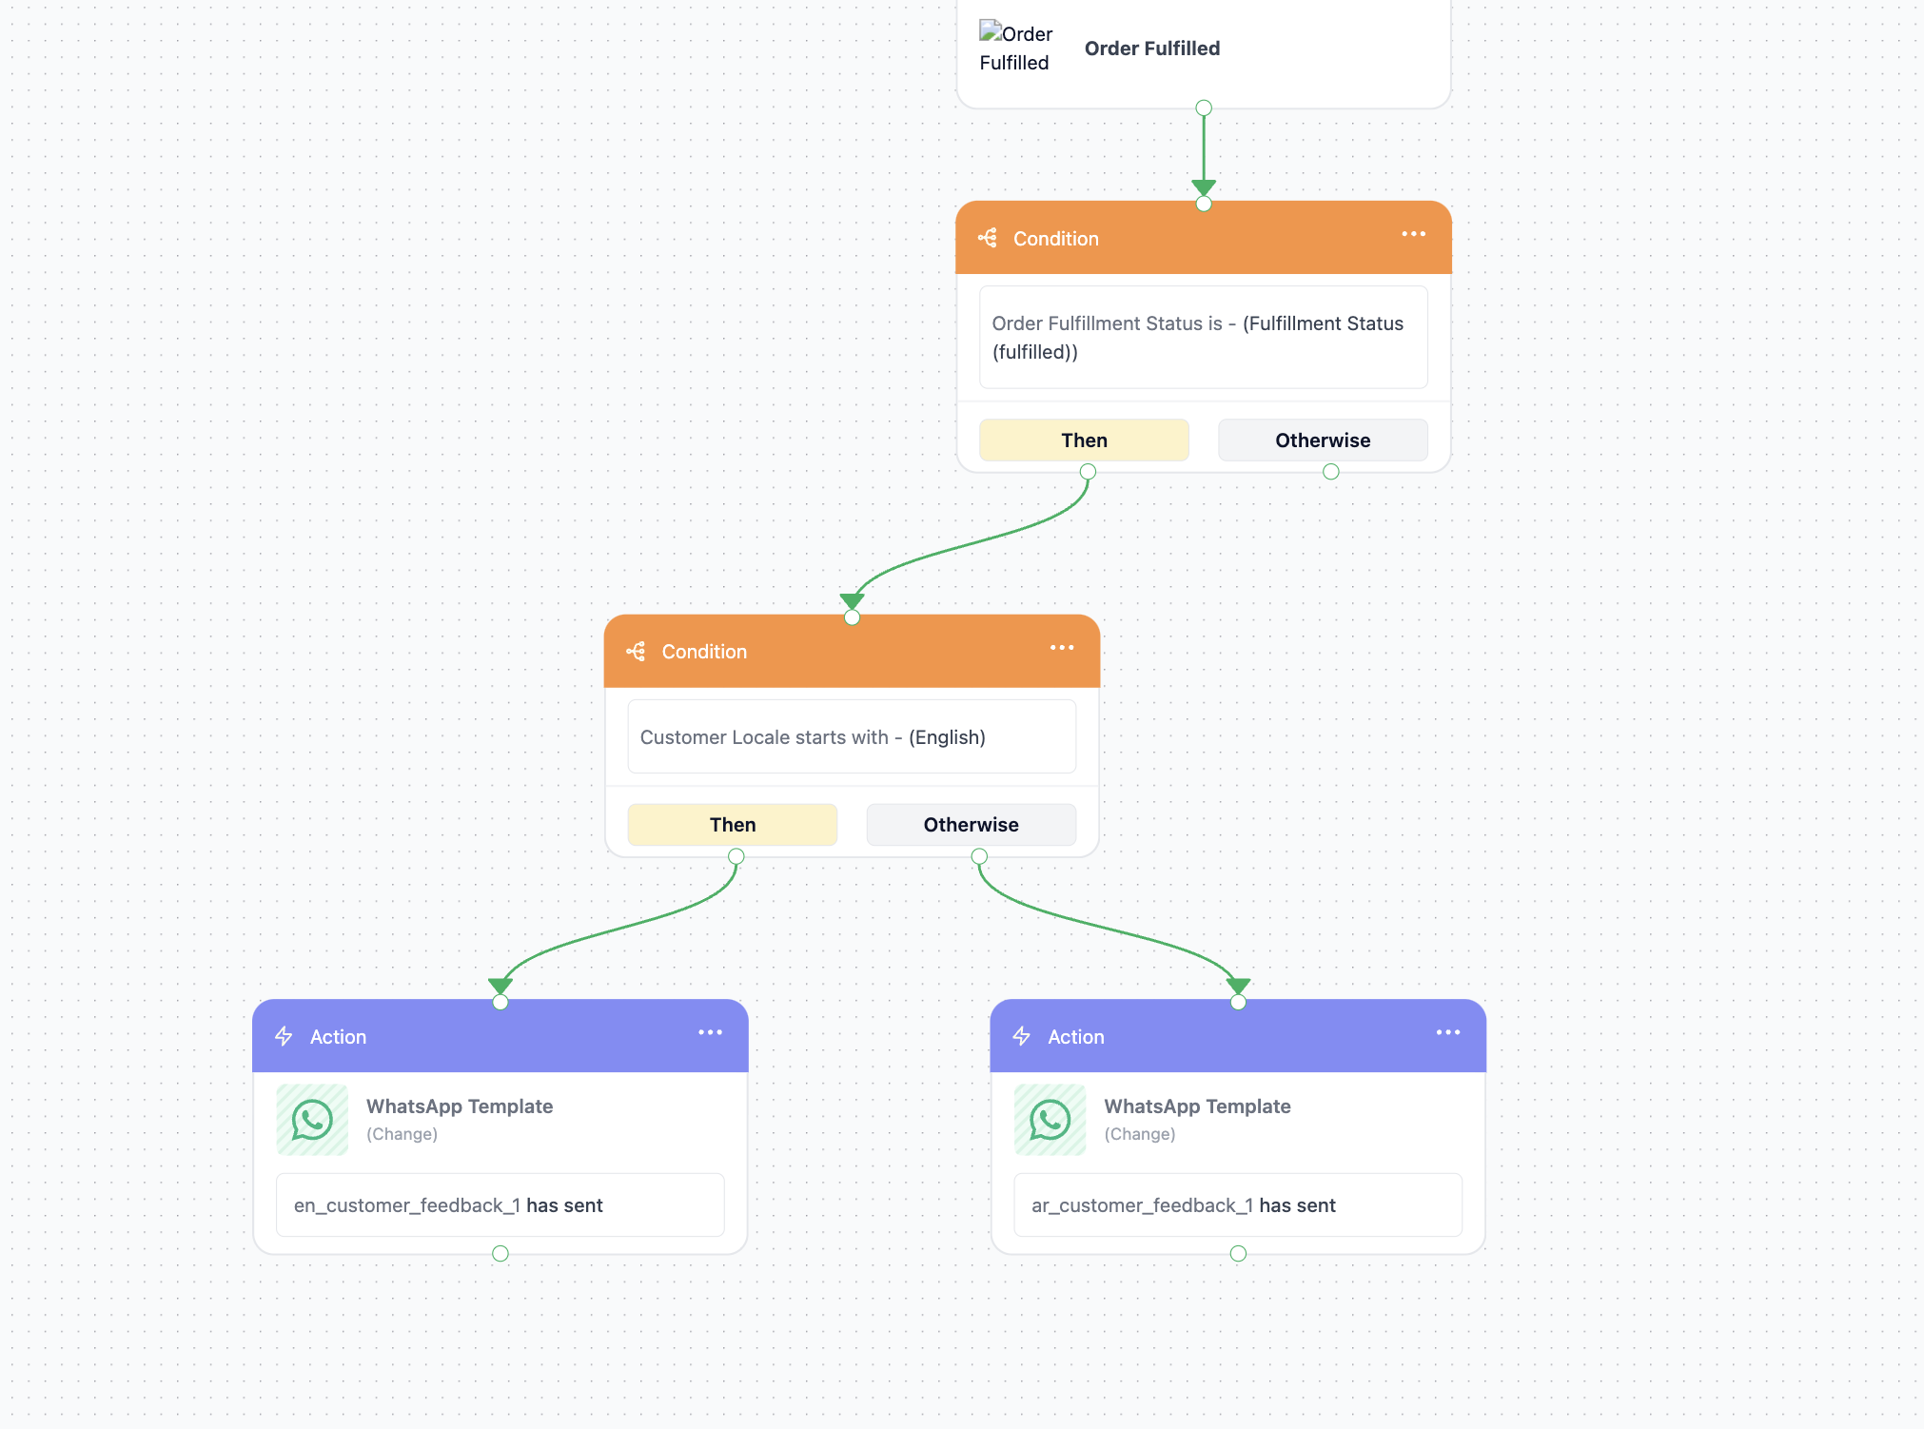The width and height of the screenshot is (1924, 1429).
Task: Click the output connector below en_customer_feedback_1
Action: pyautogui.click(x=500, y=1254)
